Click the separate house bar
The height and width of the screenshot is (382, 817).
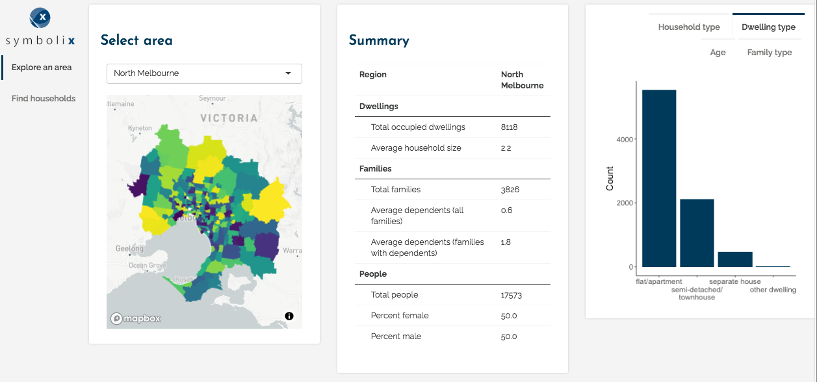coord(734,259)
